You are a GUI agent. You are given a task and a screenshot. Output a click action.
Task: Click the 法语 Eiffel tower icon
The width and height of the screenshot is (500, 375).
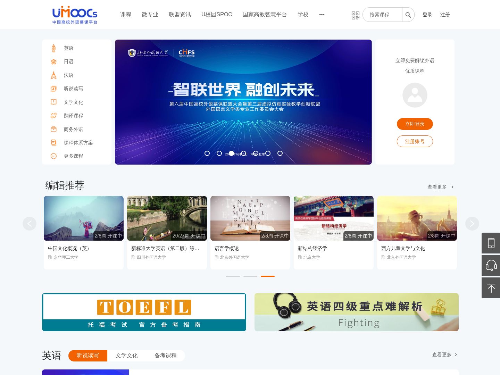53,75
